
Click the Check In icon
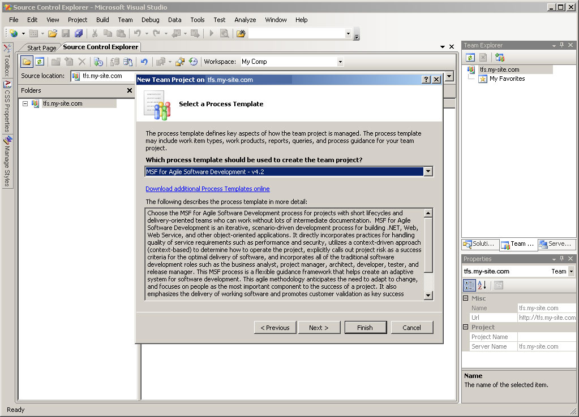coord(128,62)
